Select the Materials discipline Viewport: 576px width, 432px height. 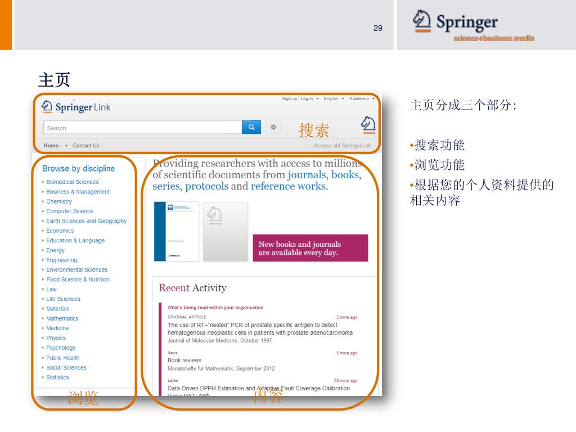(x=58, y=309)
